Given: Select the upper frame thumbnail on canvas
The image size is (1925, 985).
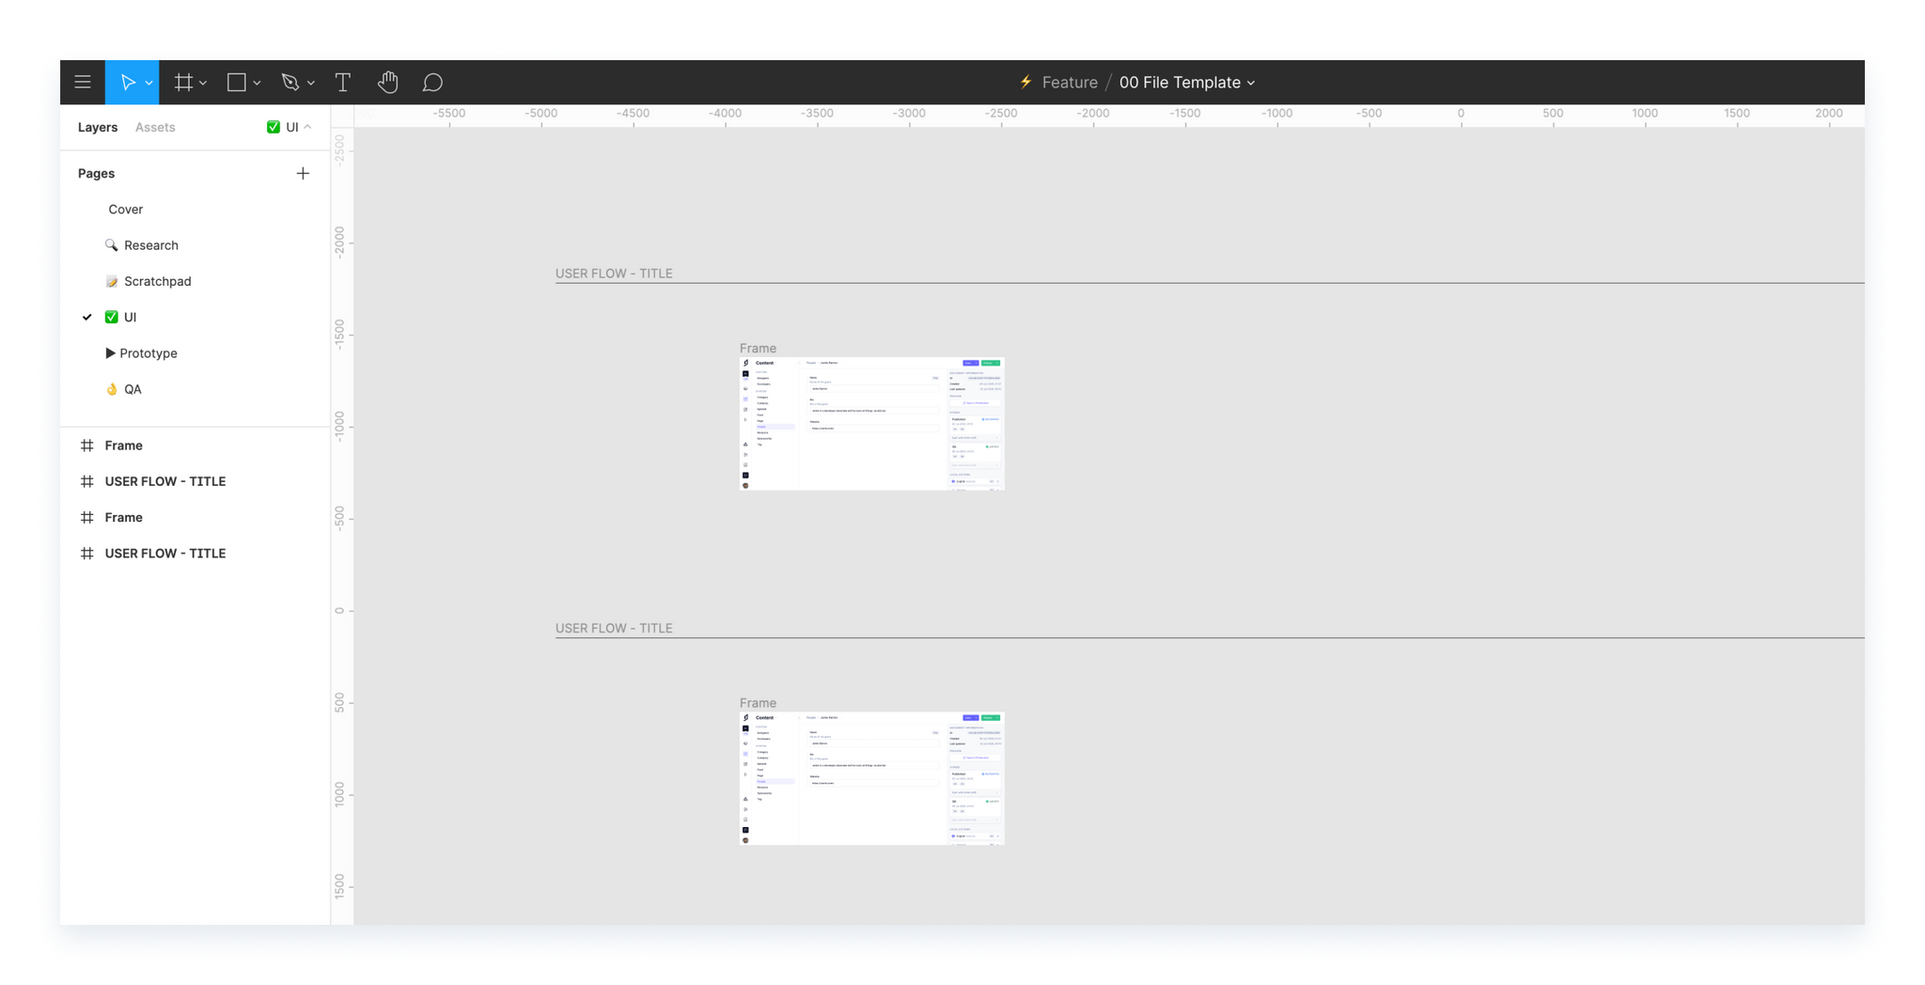Looking at the screenshot, I should [872, 424].
